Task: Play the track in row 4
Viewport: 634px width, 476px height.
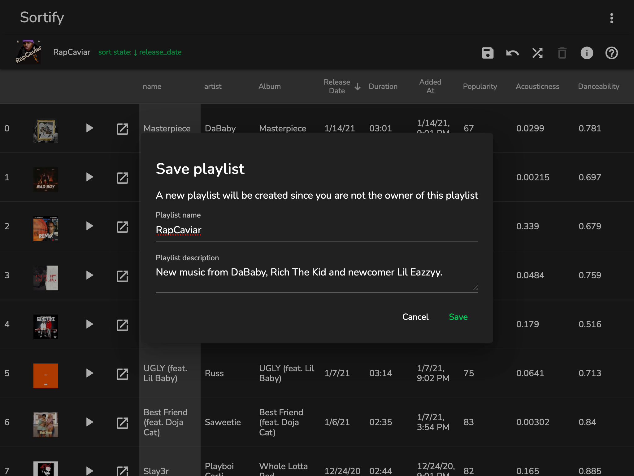Action: [x=89, y=324]
